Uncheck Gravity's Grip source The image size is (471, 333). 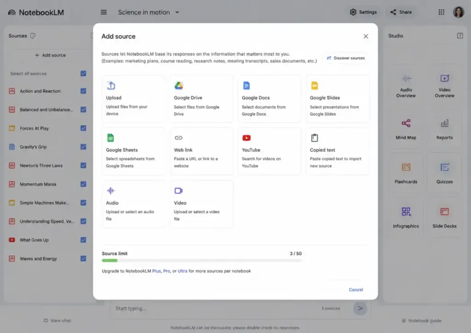point(83,147)
